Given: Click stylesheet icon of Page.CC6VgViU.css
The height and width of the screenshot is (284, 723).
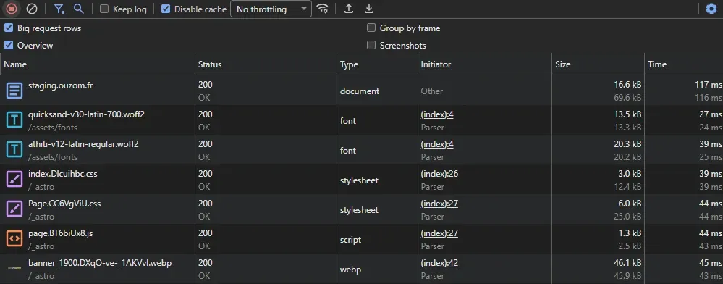Looking at the screenshot, I should pyautogui.click(x=14, y=209).
